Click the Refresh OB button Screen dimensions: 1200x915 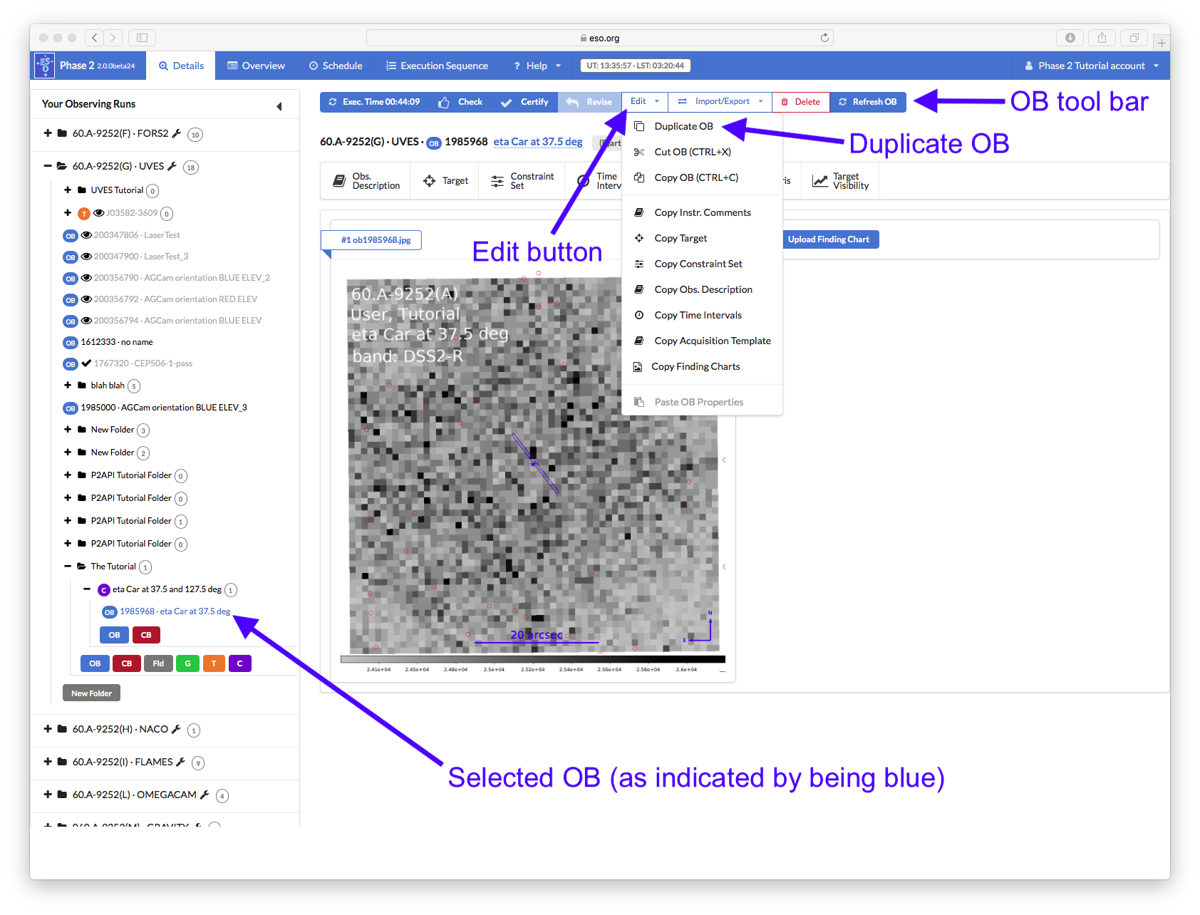click(x=867, y=102)
